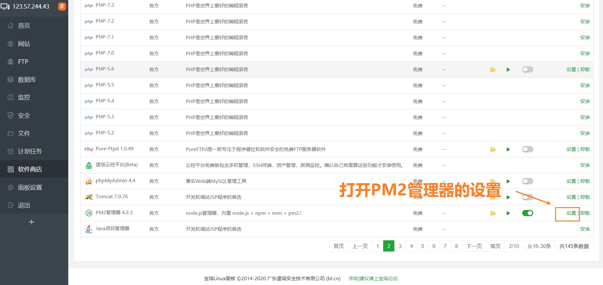The image size is (603, 285).
Task: Open folder icon for PM2管理器 4.2.3
Action: point(493,213)
